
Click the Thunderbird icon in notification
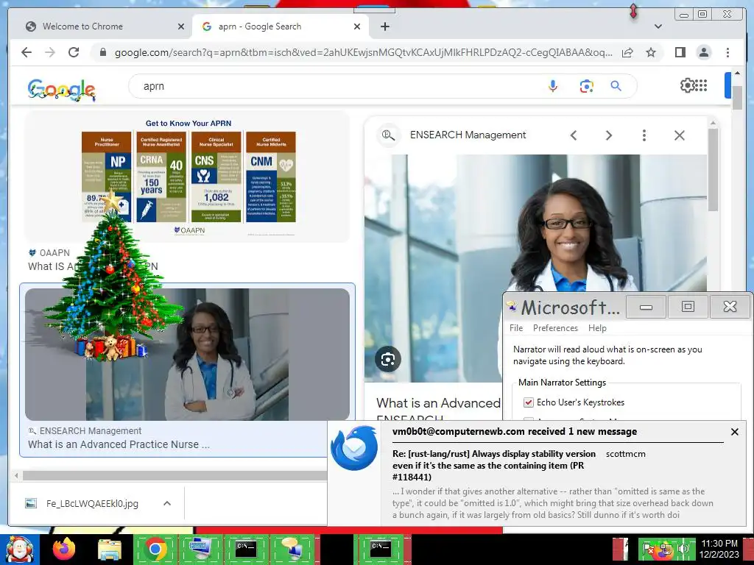point(354,448)
